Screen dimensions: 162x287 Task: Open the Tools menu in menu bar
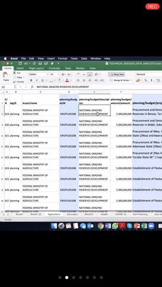(x=74, y=59)
